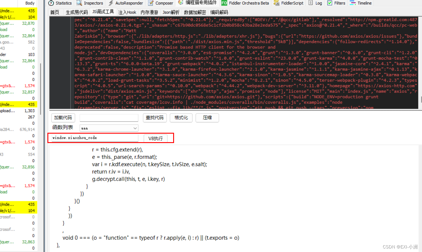Select the session row with body 32,857

(19, 92)
